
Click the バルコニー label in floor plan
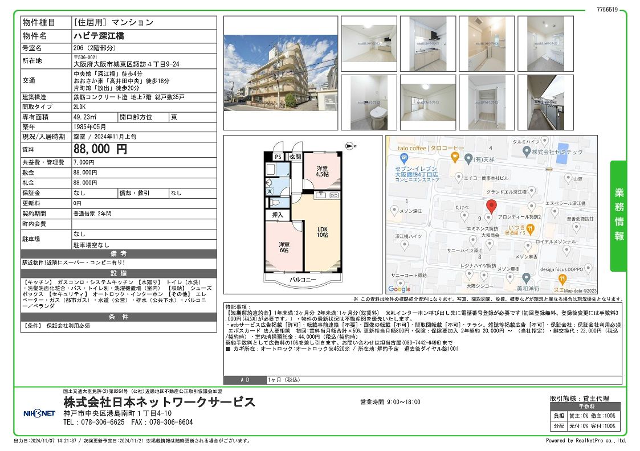[x=303, y=280]
